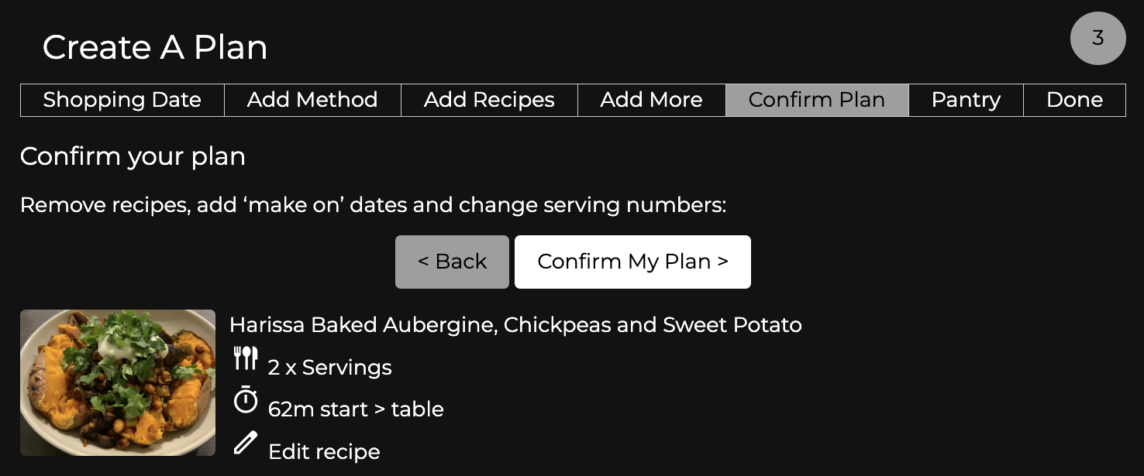The height and width of the screenshot is (476, 1144).
Task: Select the Done tab
Action: [x=1075, y=100]
